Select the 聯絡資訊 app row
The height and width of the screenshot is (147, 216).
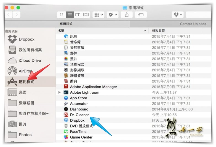click(134, 76)
